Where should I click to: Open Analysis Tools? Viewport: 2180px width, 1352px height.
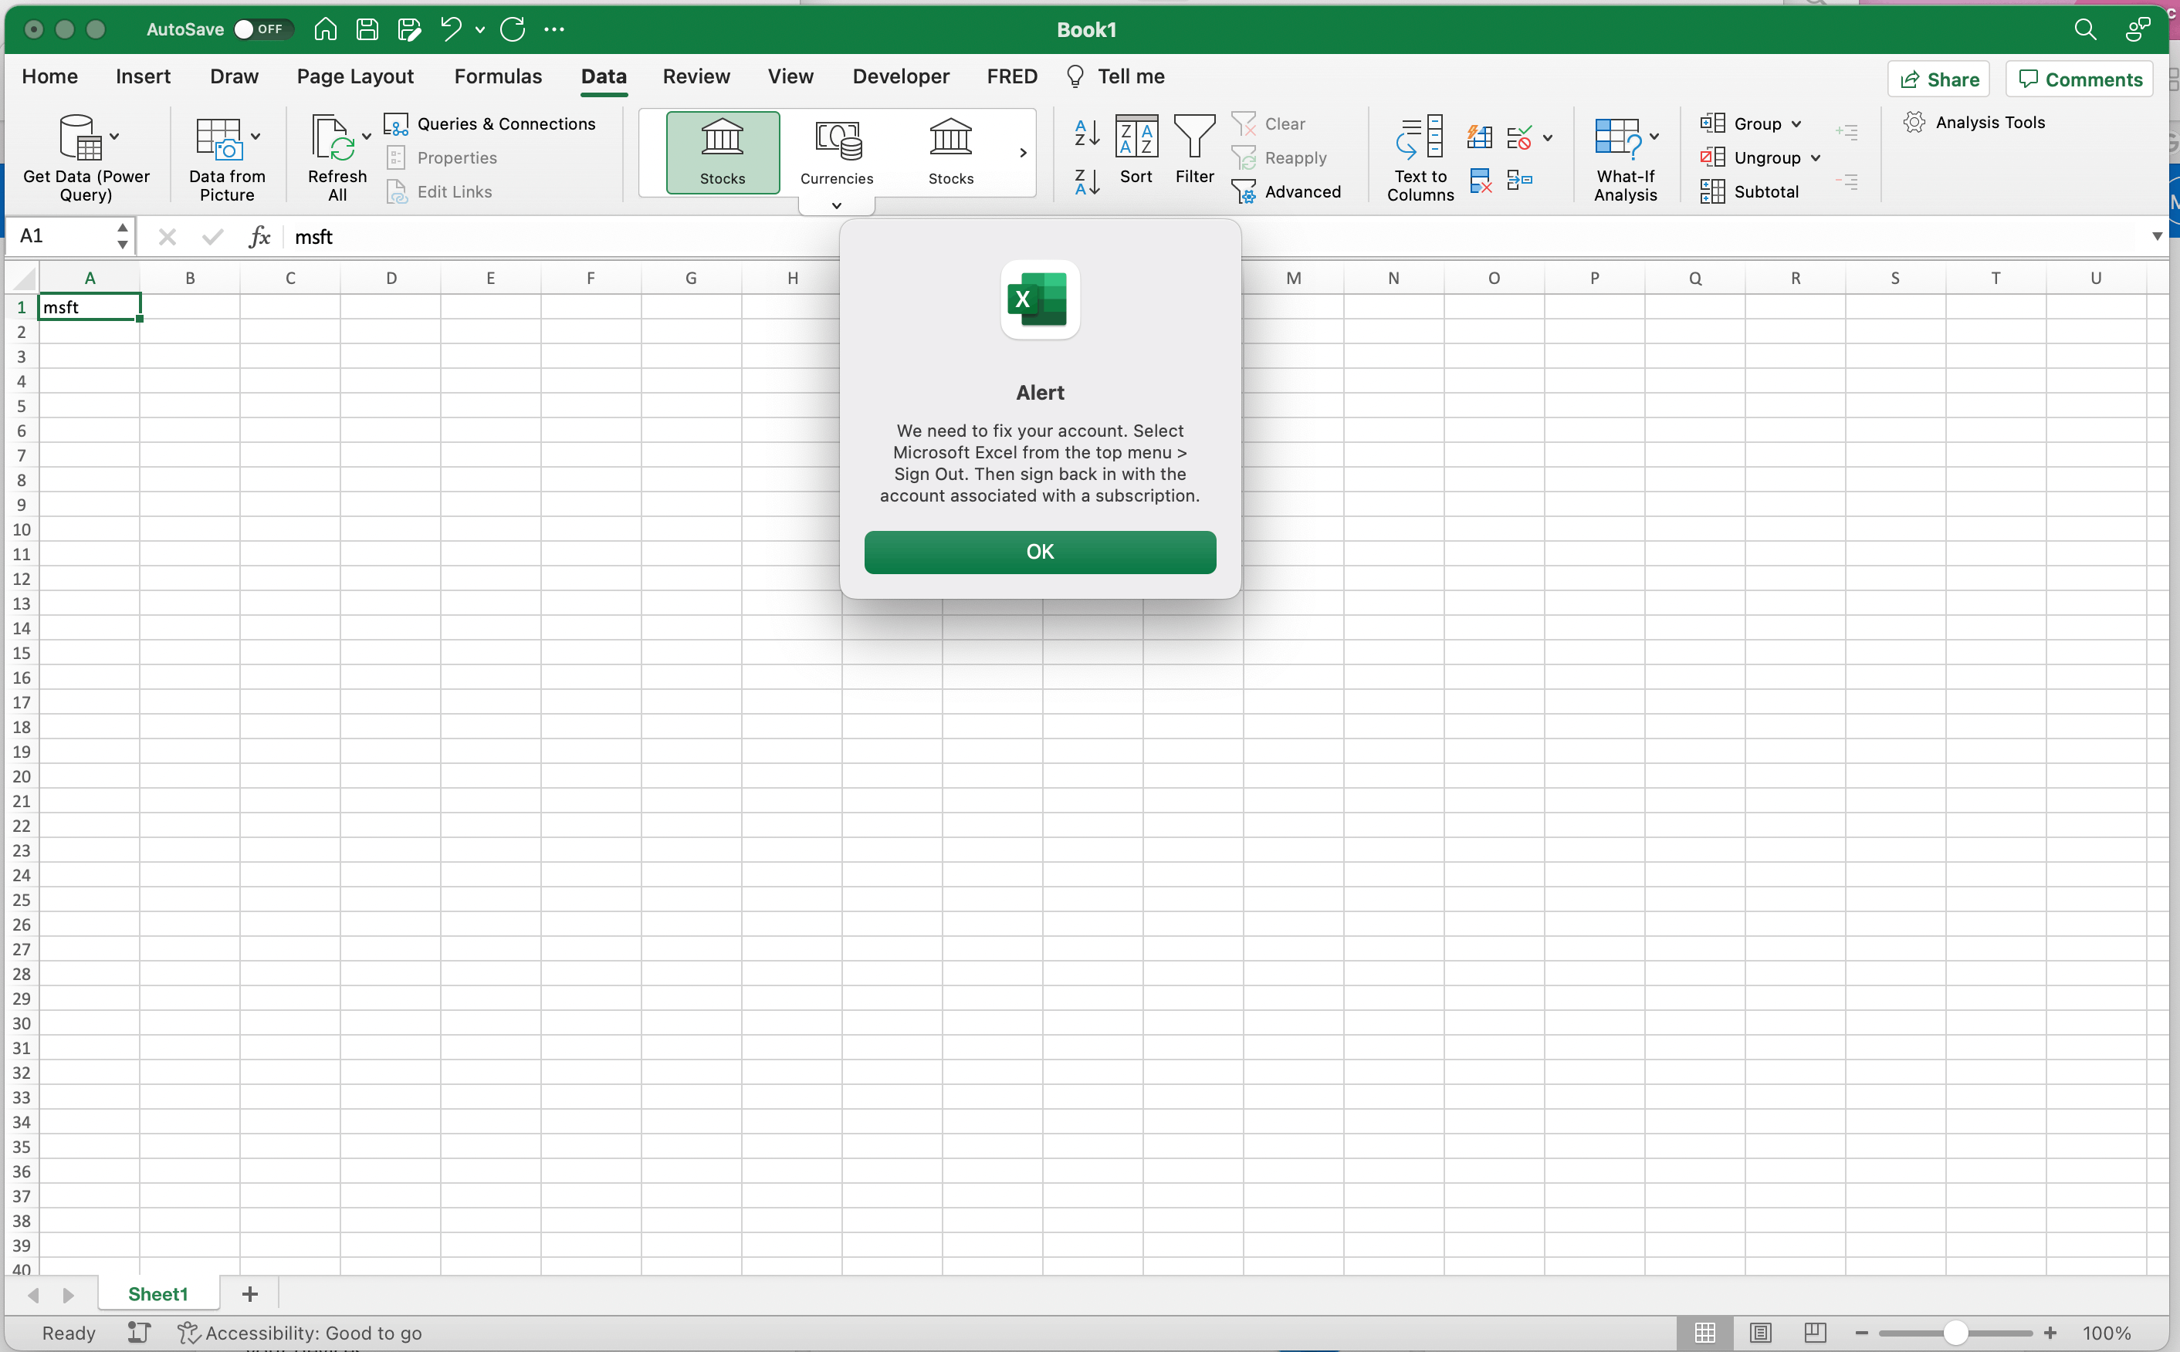click(1973, 123)
